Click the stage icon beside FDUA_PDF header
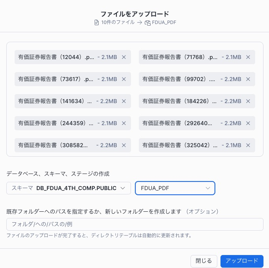269x268 pixels. (148, 22)
